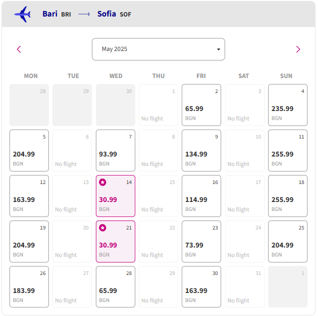The image size is (318, 316).
Task: Select May 30 flight at 163.99 BGN
Action: 201,287
